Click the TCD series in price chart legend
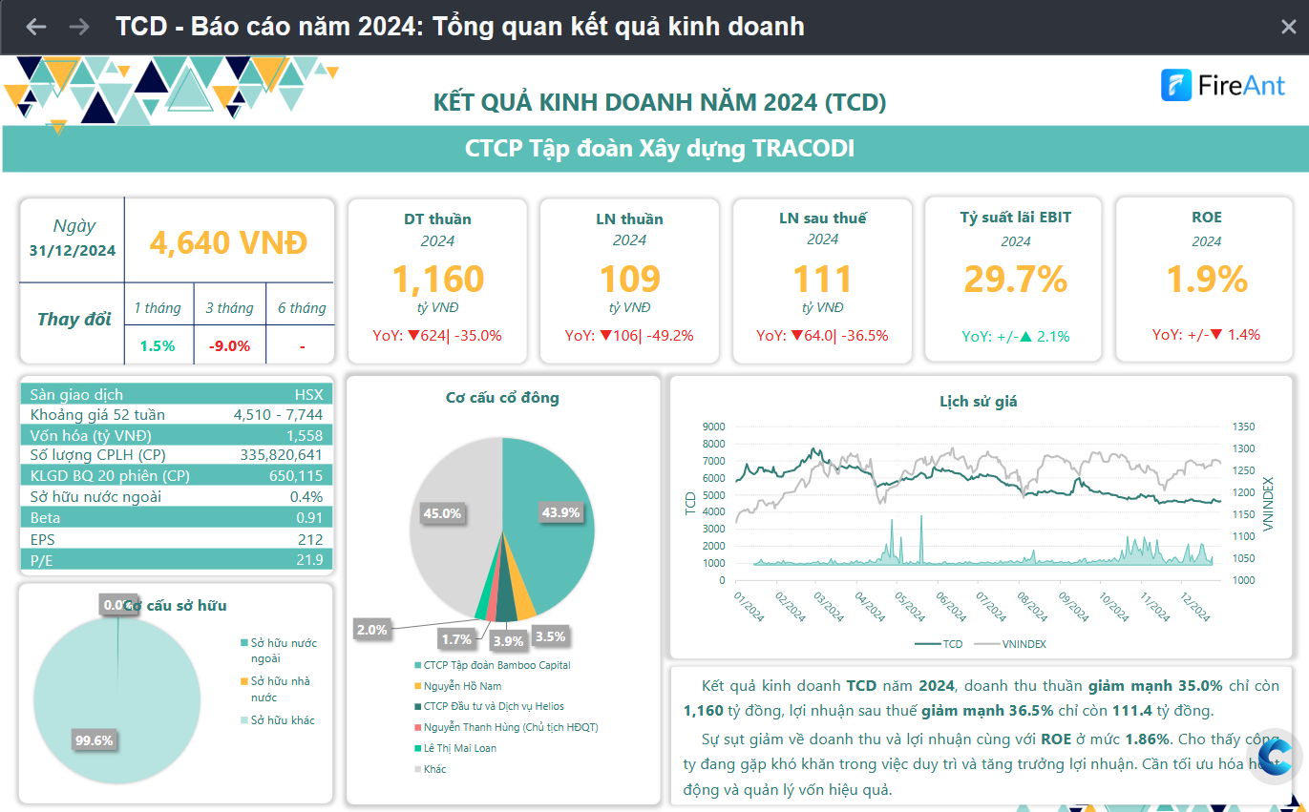 pos(939,644)
